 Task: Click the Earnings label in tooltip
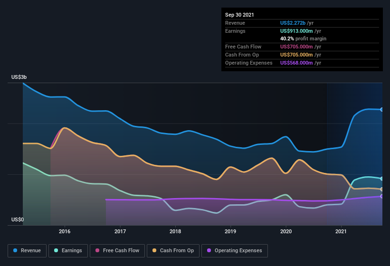[x=235, y=31]
